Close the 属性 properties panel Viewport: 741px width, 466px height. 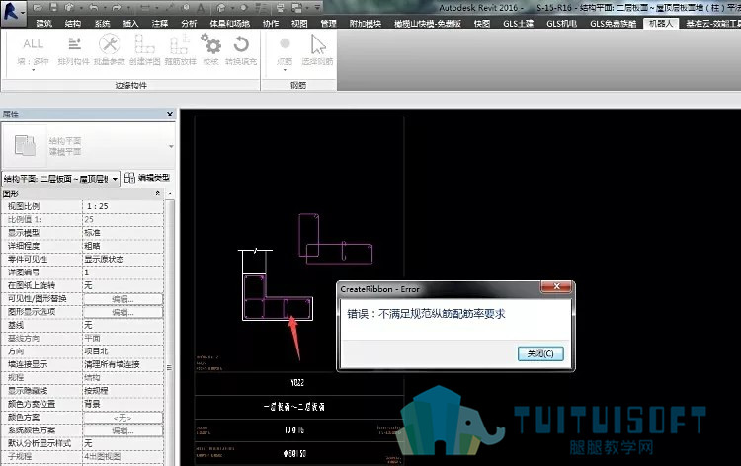tap(170, 115)
